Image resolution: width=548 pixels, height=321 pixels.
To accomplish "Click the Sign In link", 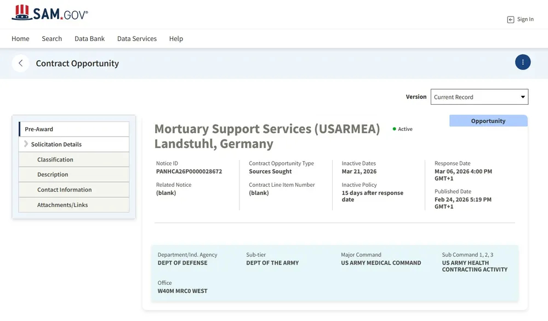I will pos(525,20).
